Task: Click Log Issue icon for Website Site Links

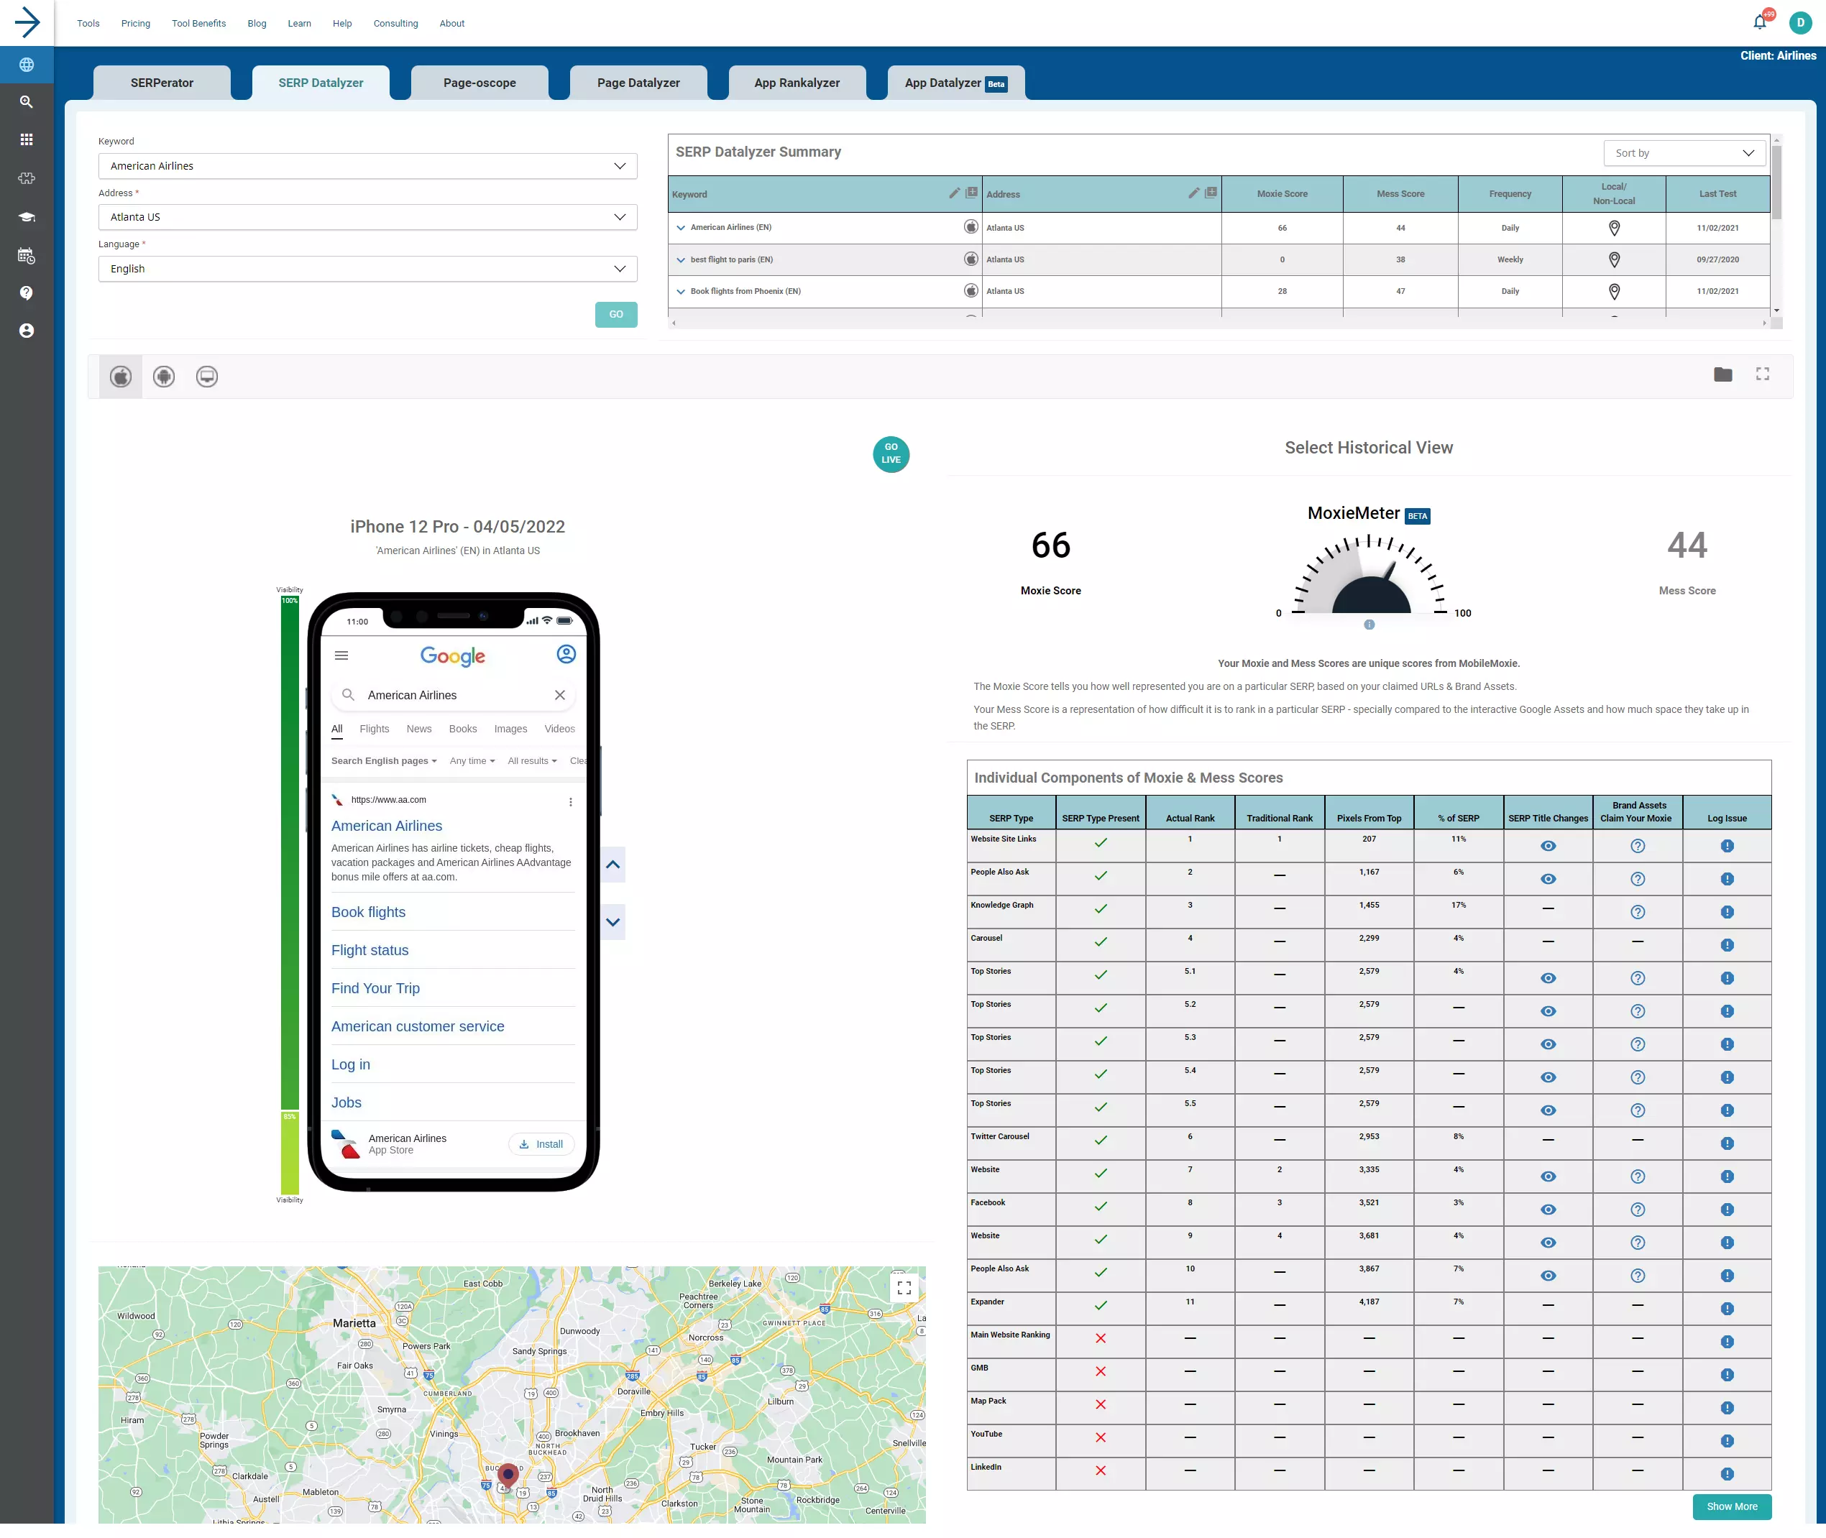Action: coord(1728,847)
